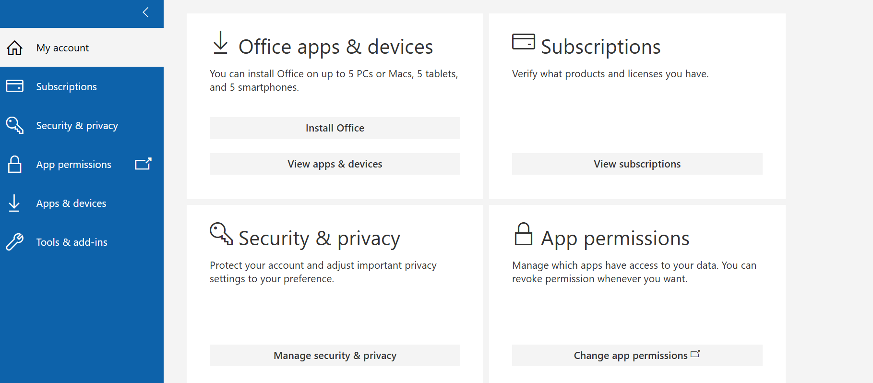Click the key icon on Security & privacy card
This screenshot has height=383, width=873.
[220, 234]
